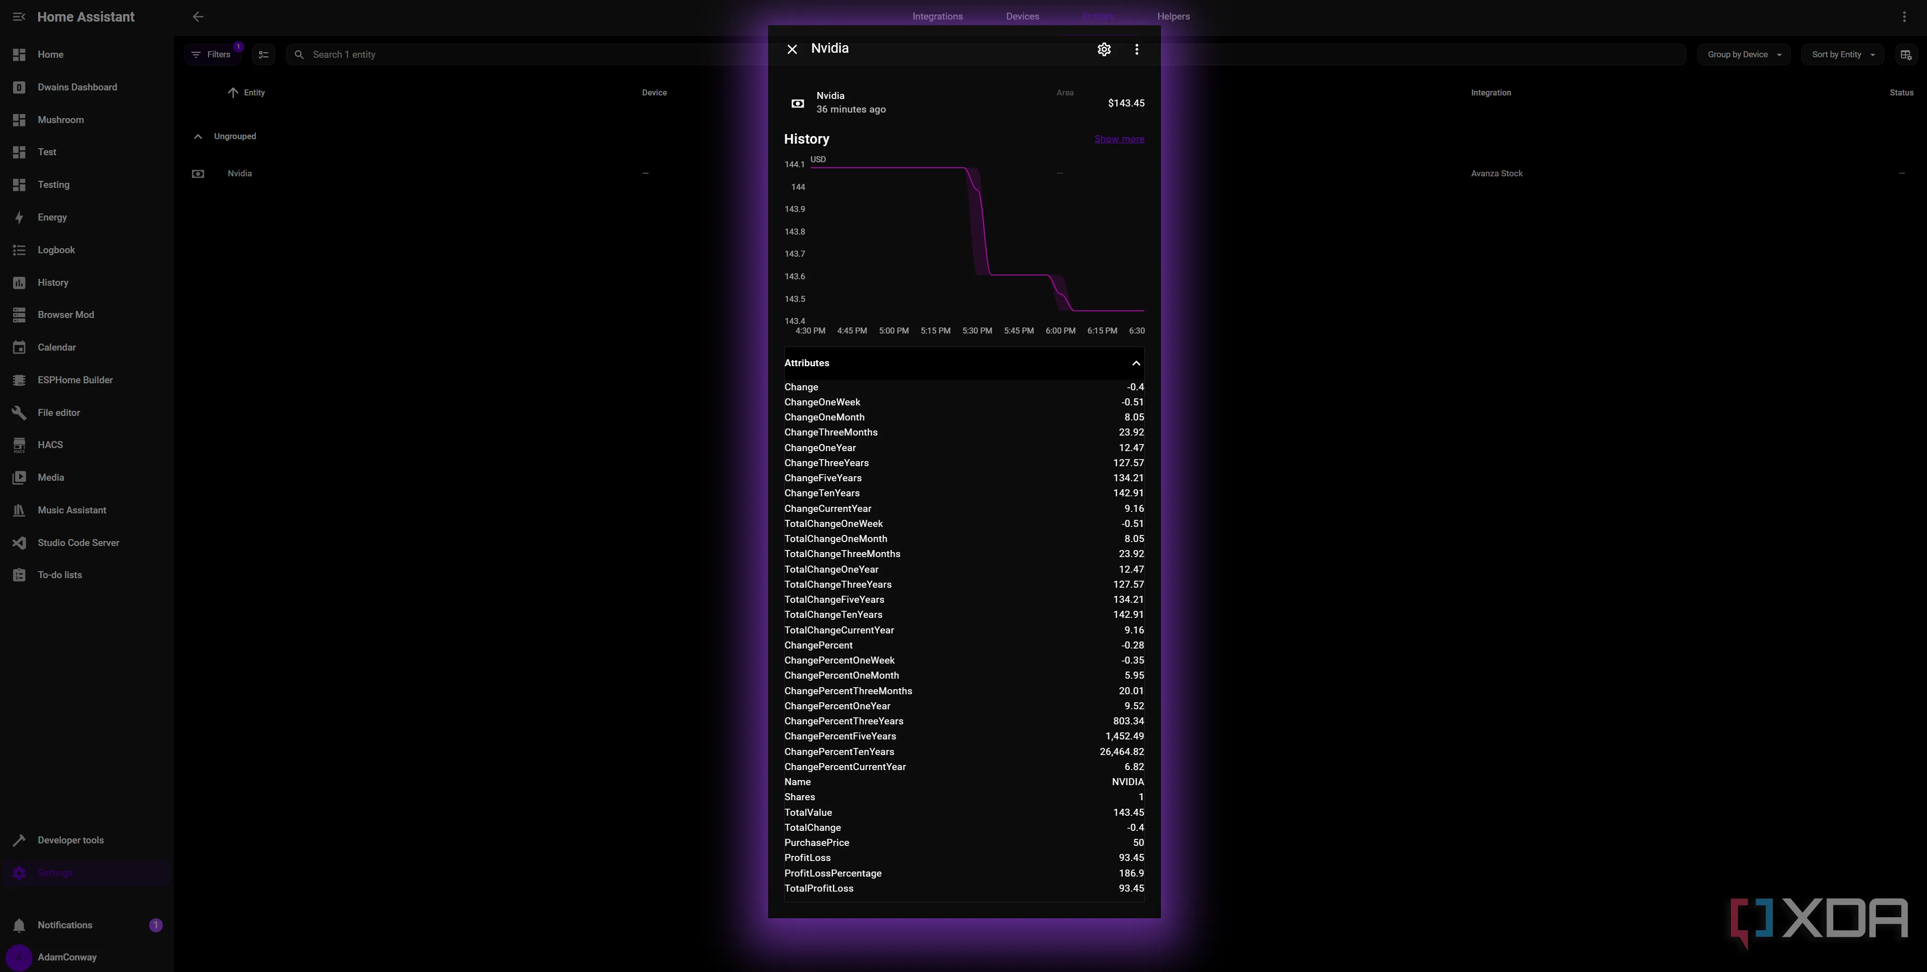This screenshot has width=1927, height=972.
Task: Enter selection mode in the entity toolbar
Action: [x=263, y=55]
